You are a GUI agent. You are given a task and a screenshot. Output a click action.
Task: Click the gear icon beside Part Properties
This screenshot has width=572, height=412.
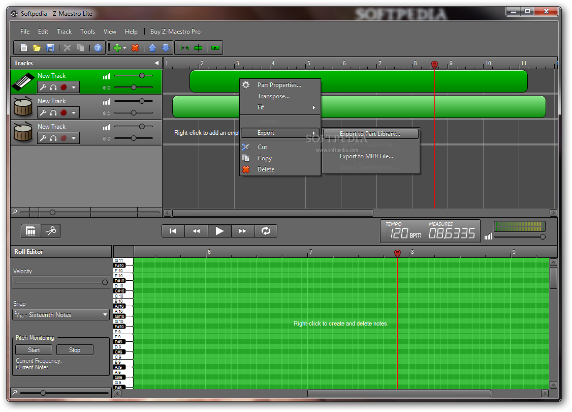coord(246,85)
